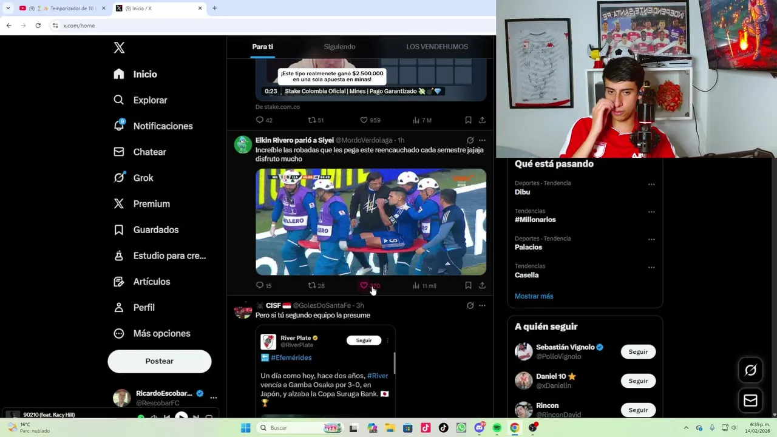Switch to Temporizador YouTube tab
Viewport: 777px width, 437px height.
click(63, 8)
